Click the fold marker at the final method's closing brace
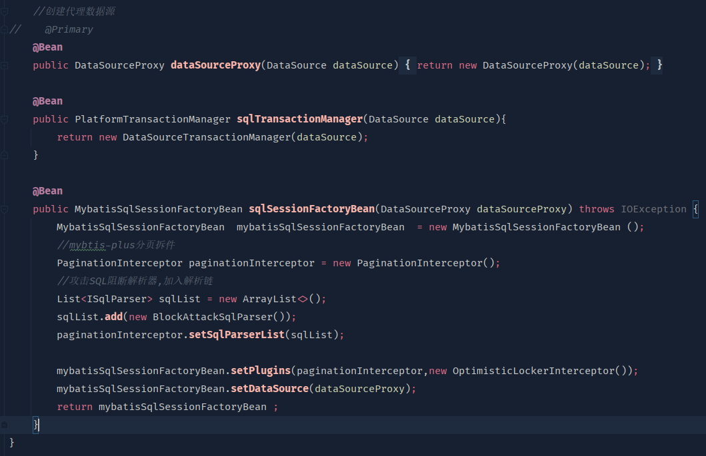This screenshot has height=456, width=706. tap(4, 425)
